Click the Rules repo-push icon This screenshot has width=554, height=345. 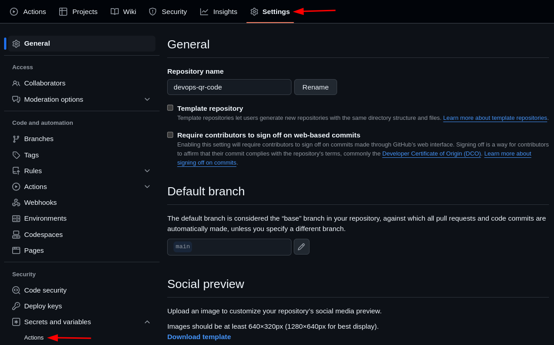16,171
